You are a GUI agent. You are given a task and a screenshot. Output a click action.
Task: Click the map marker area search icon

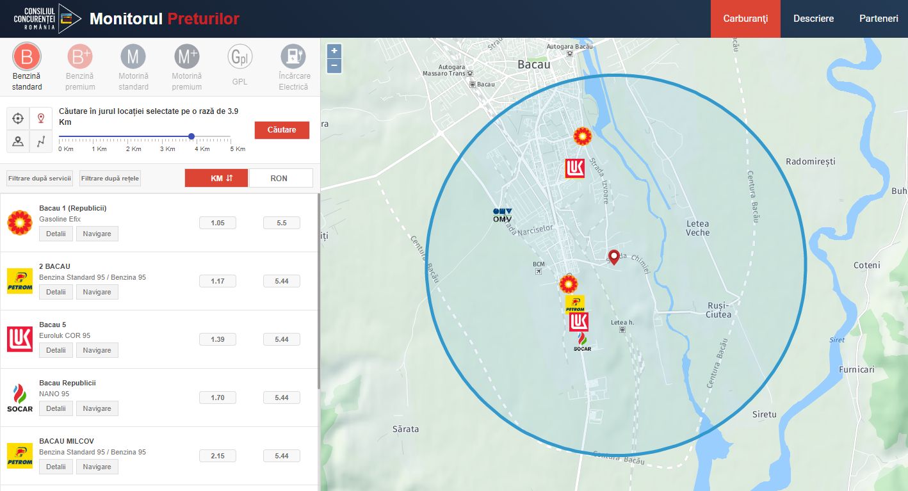(18, 142)
